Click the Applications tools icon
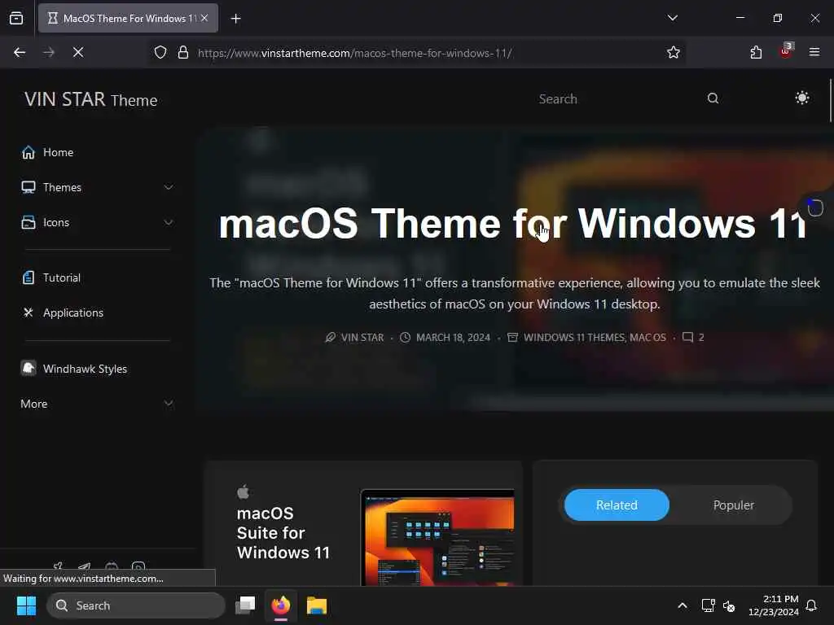 29,312
